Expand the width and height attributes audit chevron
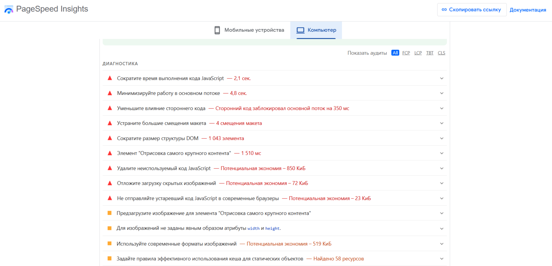The image size is (552, 266). [442, 229]
